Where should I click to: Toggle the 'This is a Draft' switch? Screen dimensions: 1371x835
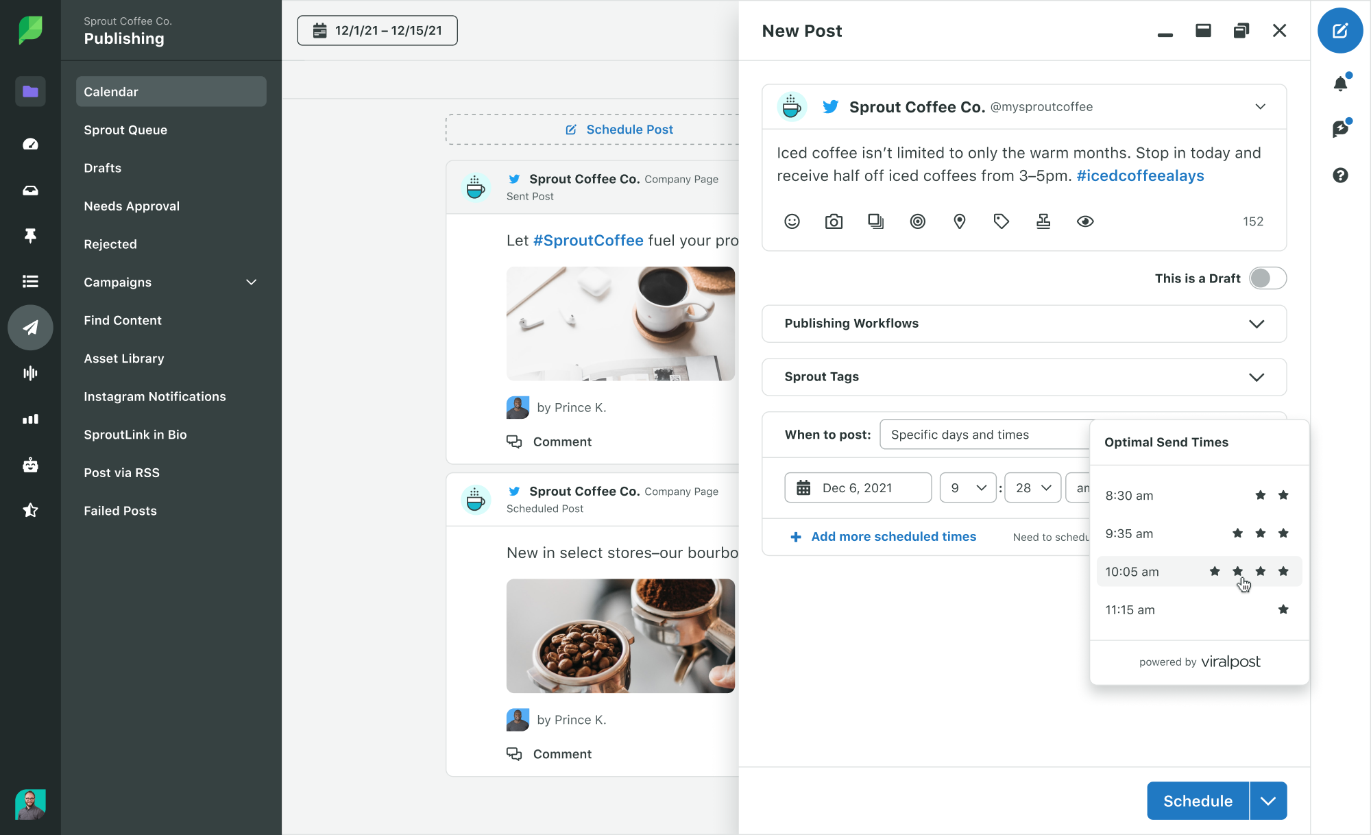coord(1266,278)
